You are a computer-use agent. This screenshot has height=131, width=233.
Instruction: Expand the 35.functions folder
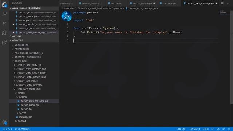point(34,45)
